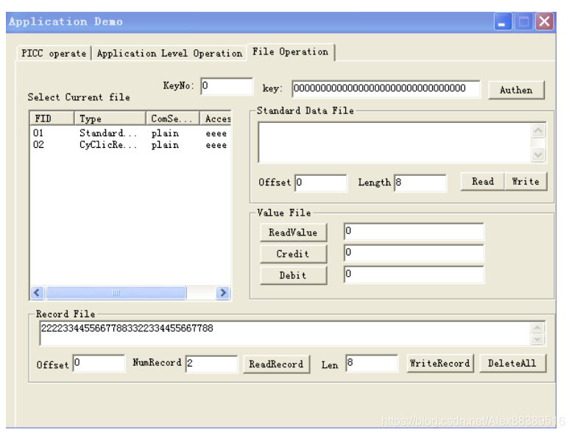Minimize the Application Demo window
The height and width of the screenshot is (435, 572).
coord(503,21)
